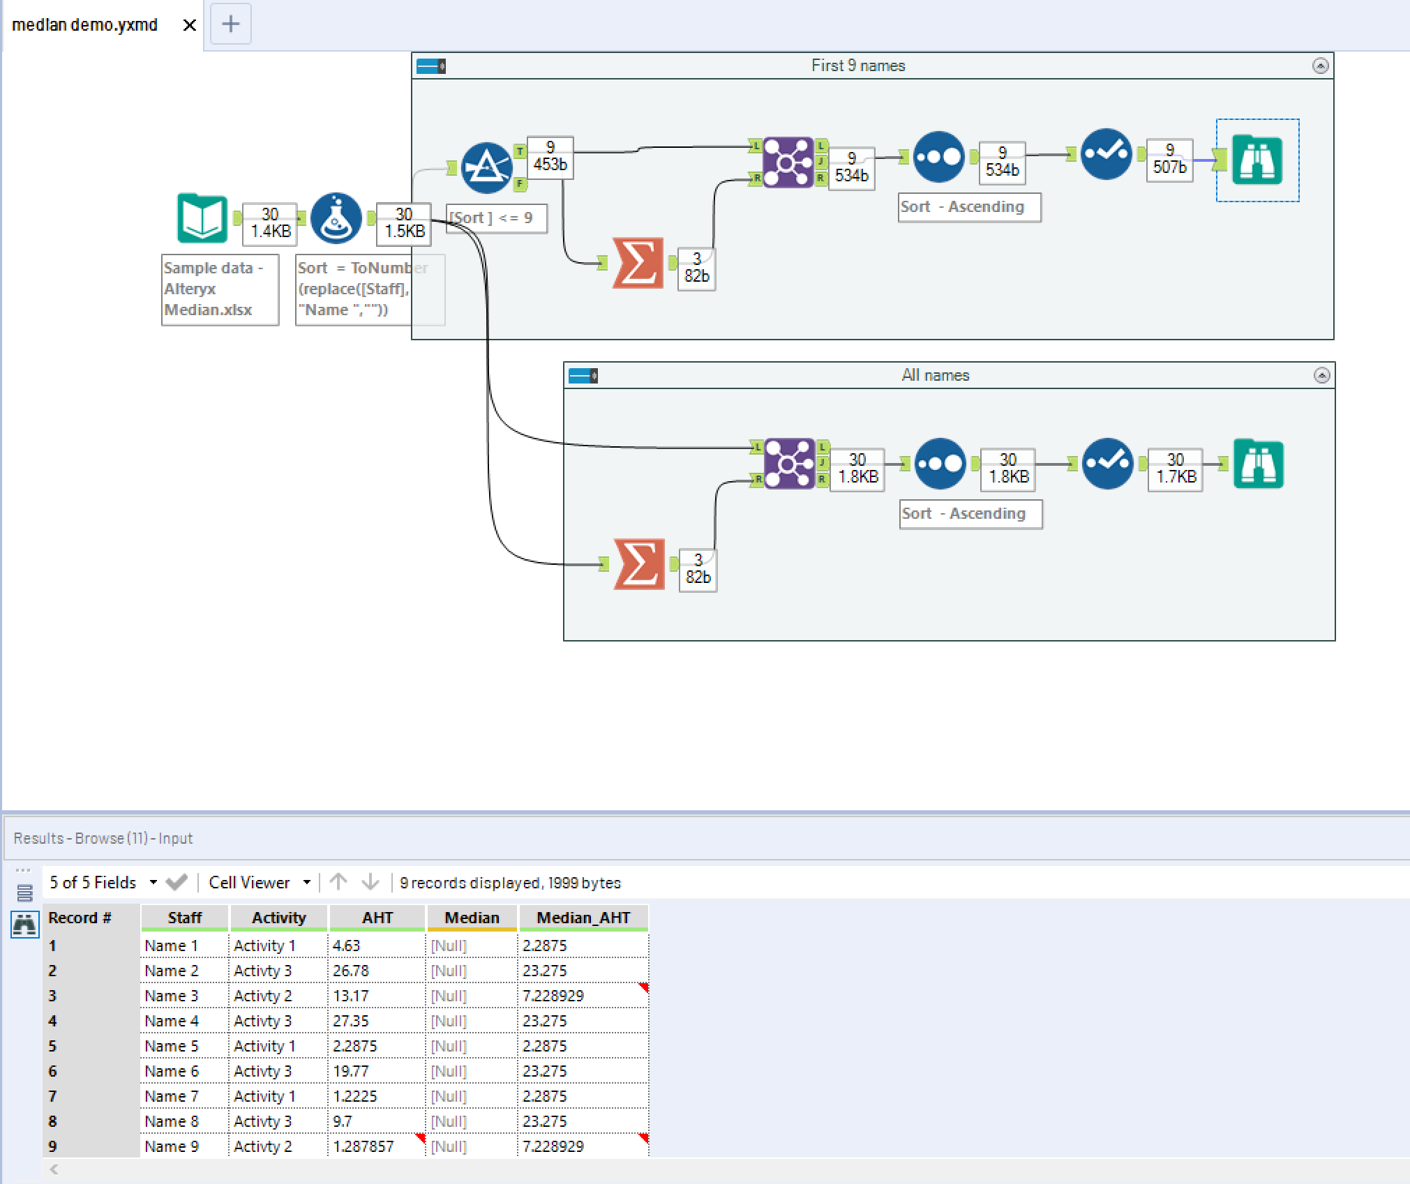
Task: Open the Cell Viewer dropdown
Action: point(307,881)
